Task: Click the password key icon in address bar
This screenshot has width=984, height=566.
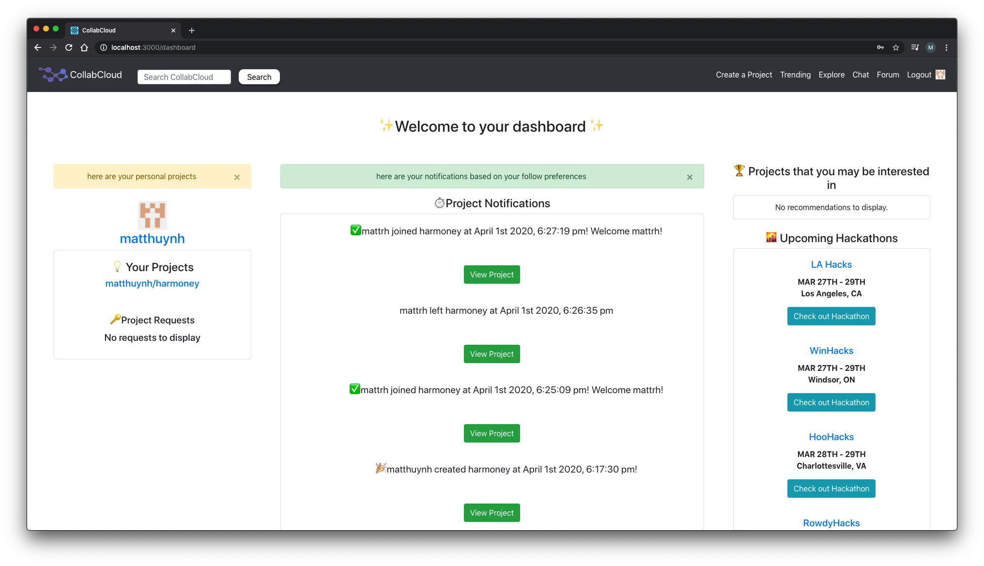Action: 880,47
